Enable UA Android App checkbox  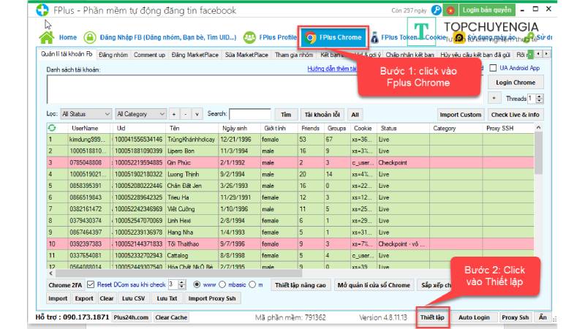tap(494, 68)
